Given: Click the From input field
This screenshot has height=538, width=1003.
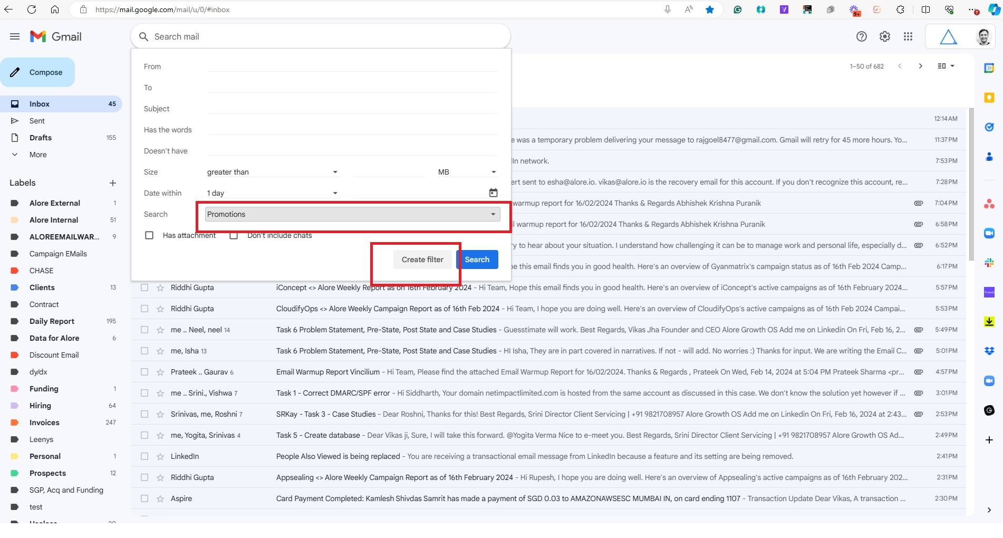Looking at the screenshot, I should pyautogui.click(x=352, y=66).
